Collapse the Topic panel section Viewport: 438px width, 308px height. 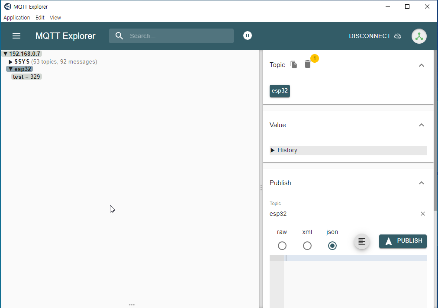pos(422,65)
